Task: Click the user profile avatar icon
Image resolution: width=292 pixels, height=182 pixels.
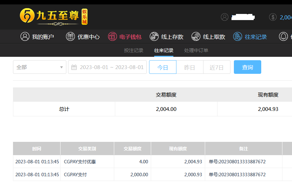Action: pyautogui.click(x=224, y=17)
